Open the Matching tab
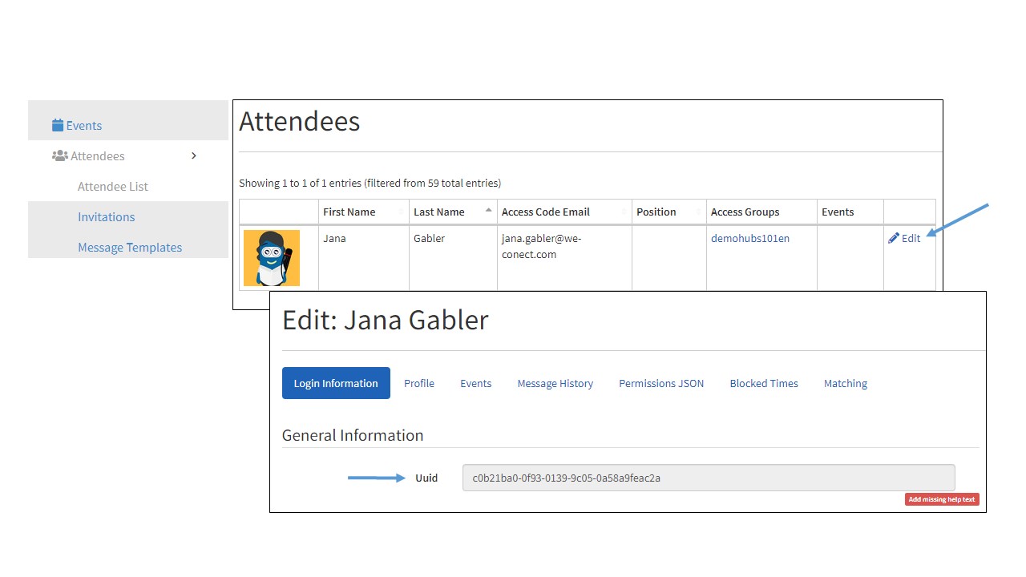1026x577 pixels. (846, 383)
